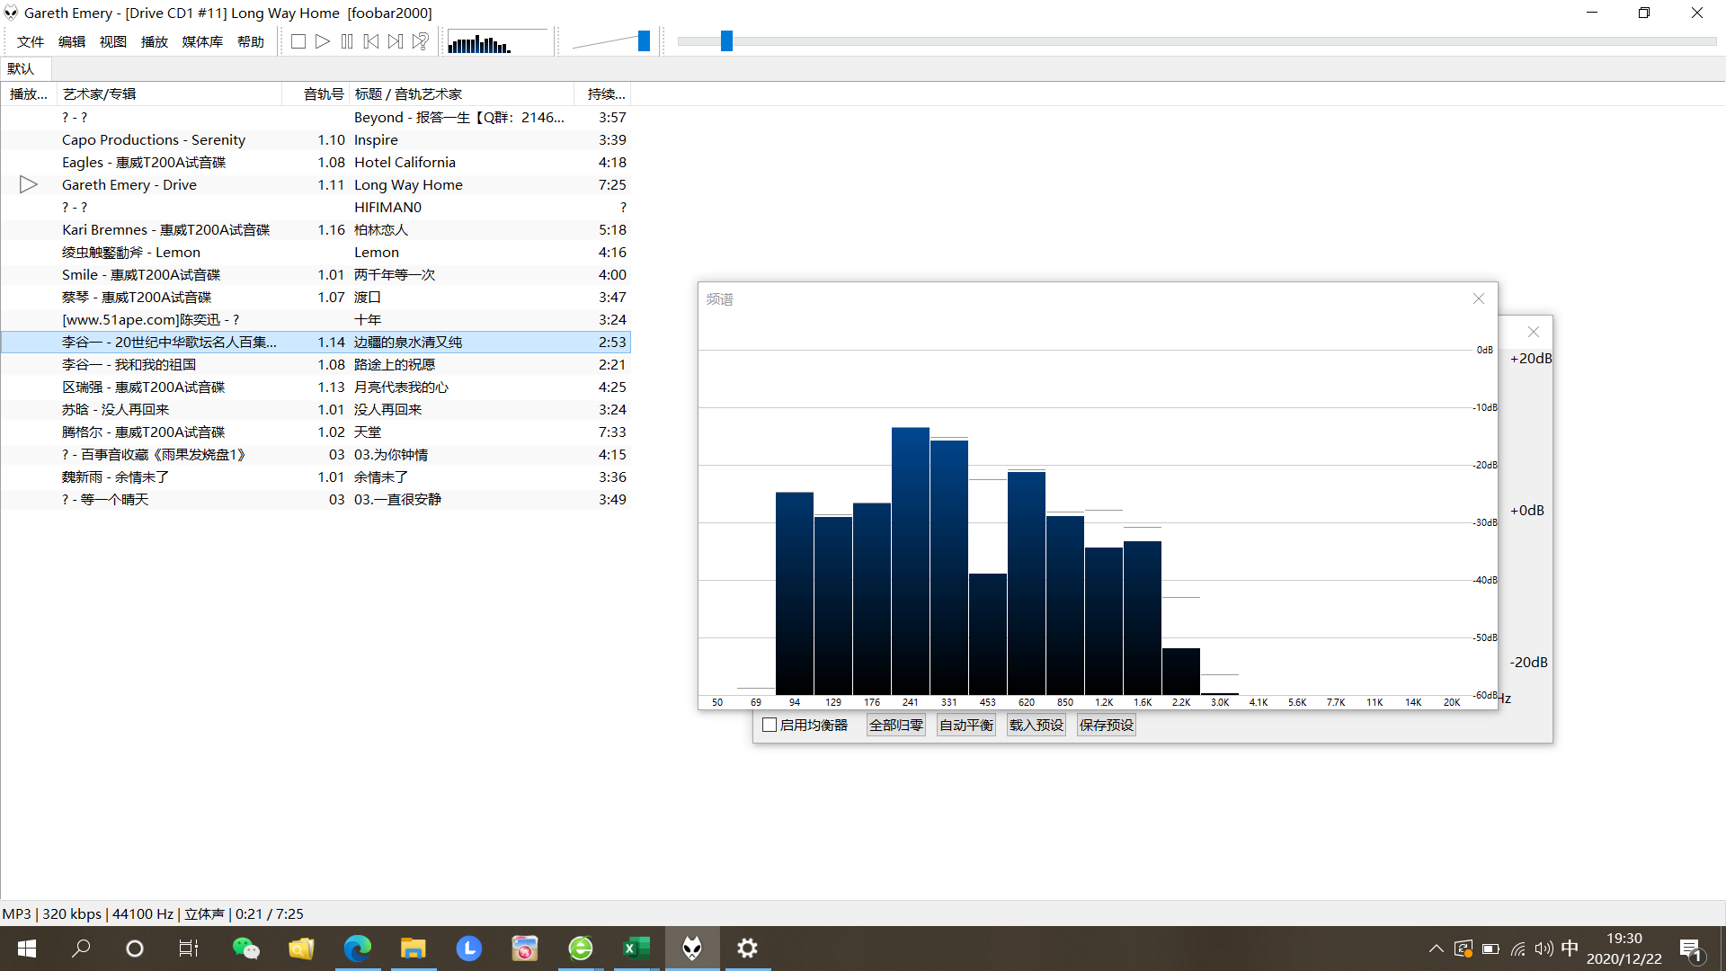The width and height of the screenshot is (1726, 971).
Task: Click the Play button in toolbar
Action: coord(323,41)
